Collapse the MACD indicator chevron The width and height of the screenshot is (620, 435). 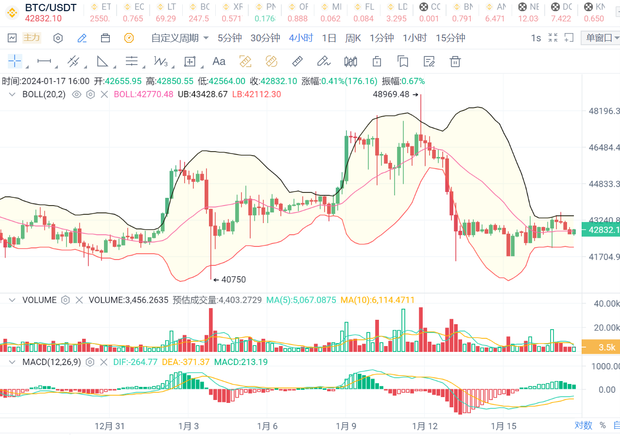(x=13, y=362)
